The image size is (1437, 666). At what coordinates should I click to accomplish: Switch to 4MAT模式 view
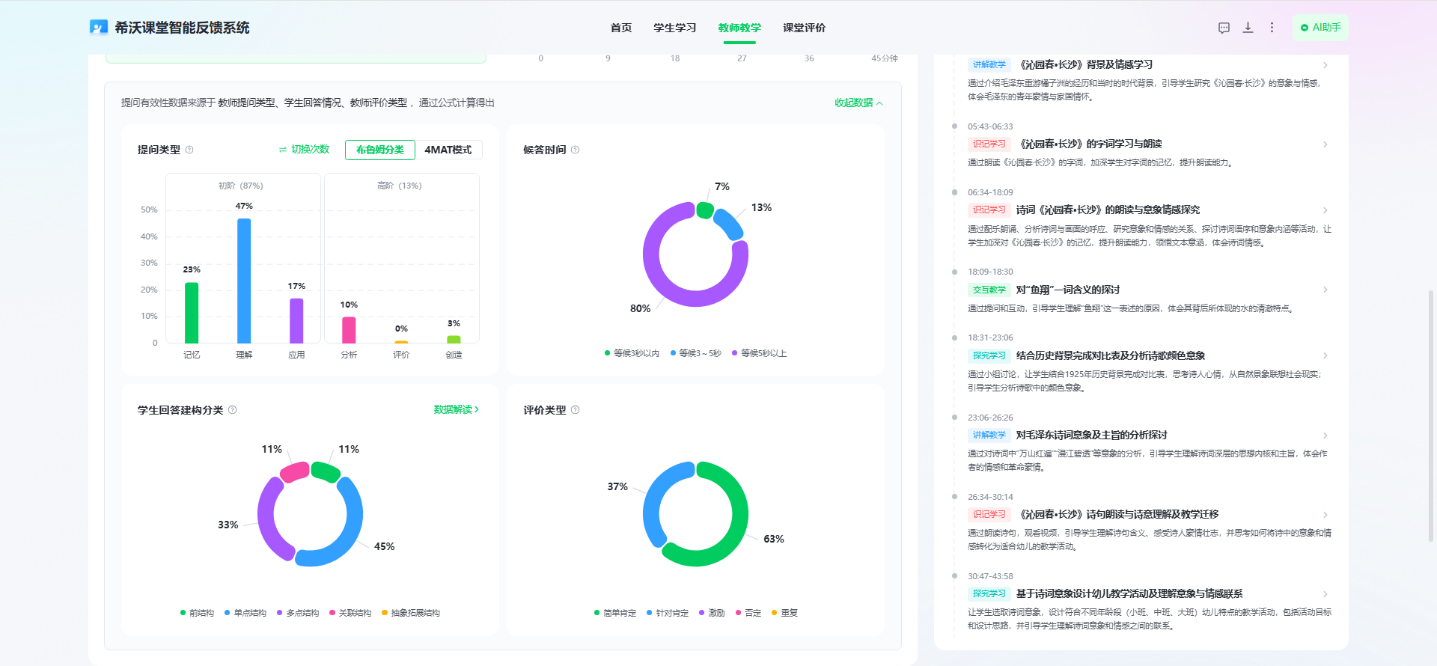(448, 150)
